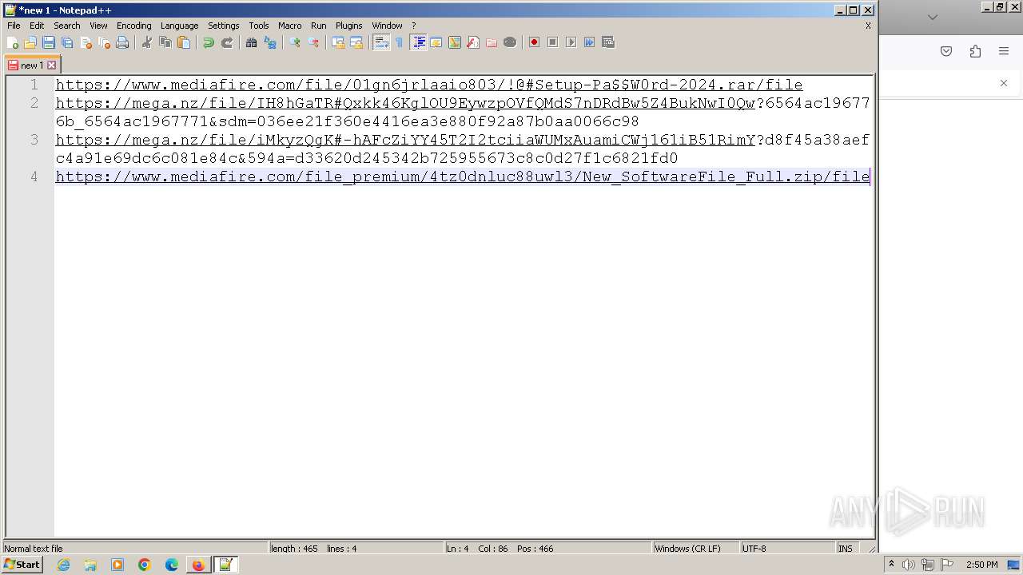Open the Encoding menu
This screenshot has height=575, width=1023.
[x=133, y=26]
